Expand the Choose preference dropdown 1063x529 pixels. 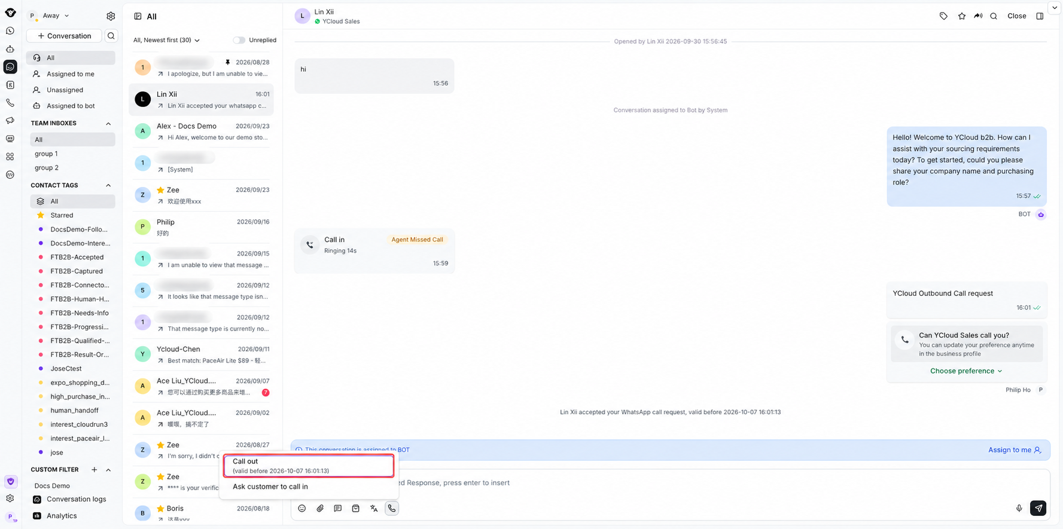point(966,371)
